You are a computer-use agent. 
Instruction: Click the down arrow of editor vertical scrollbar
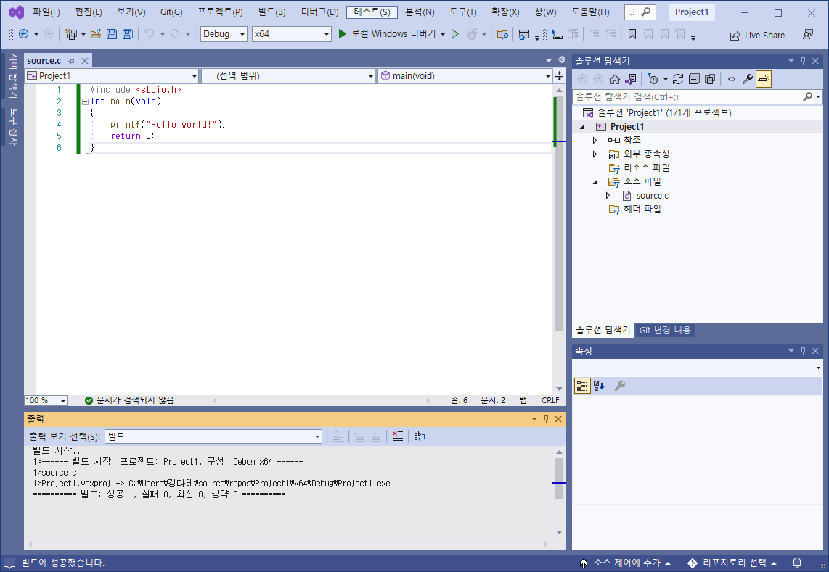(x=559, y=389)
